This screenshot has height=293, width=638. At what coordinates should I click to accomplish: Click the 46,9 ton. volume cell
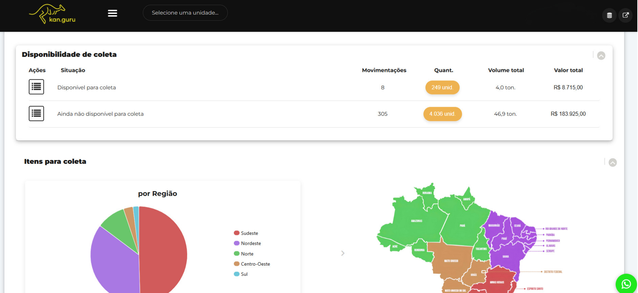pyautogui.click(x=505, y=114)
